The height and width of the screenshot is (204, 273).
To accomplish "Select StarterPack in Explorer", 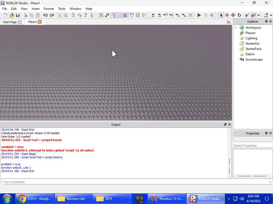I will [253, 49].
